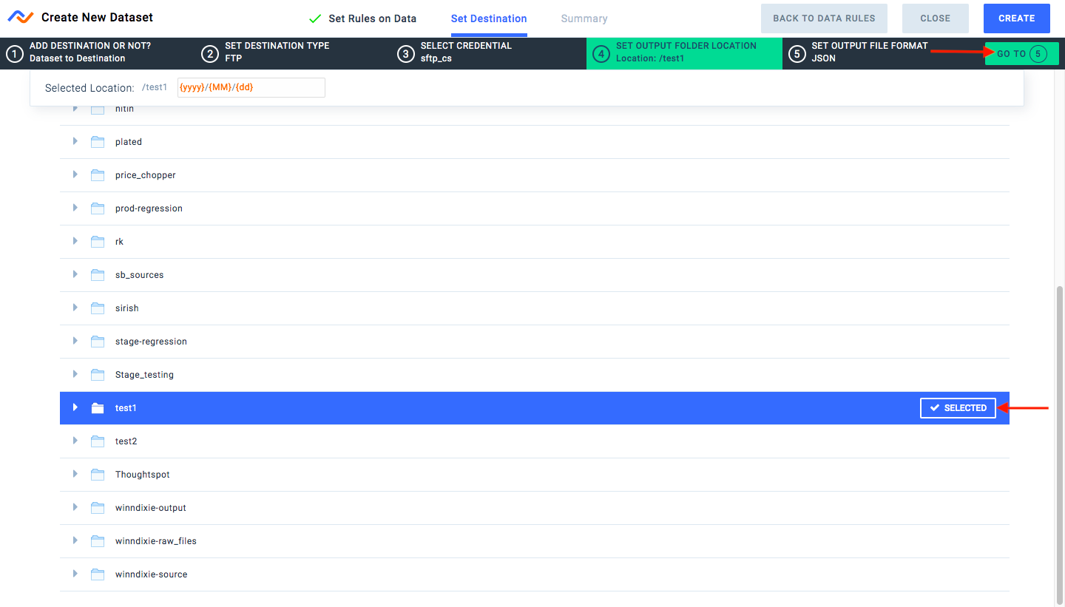Screen dimensions: 1065x607
Task: Expand the winndixie-output folder
Action: point(75,507)
